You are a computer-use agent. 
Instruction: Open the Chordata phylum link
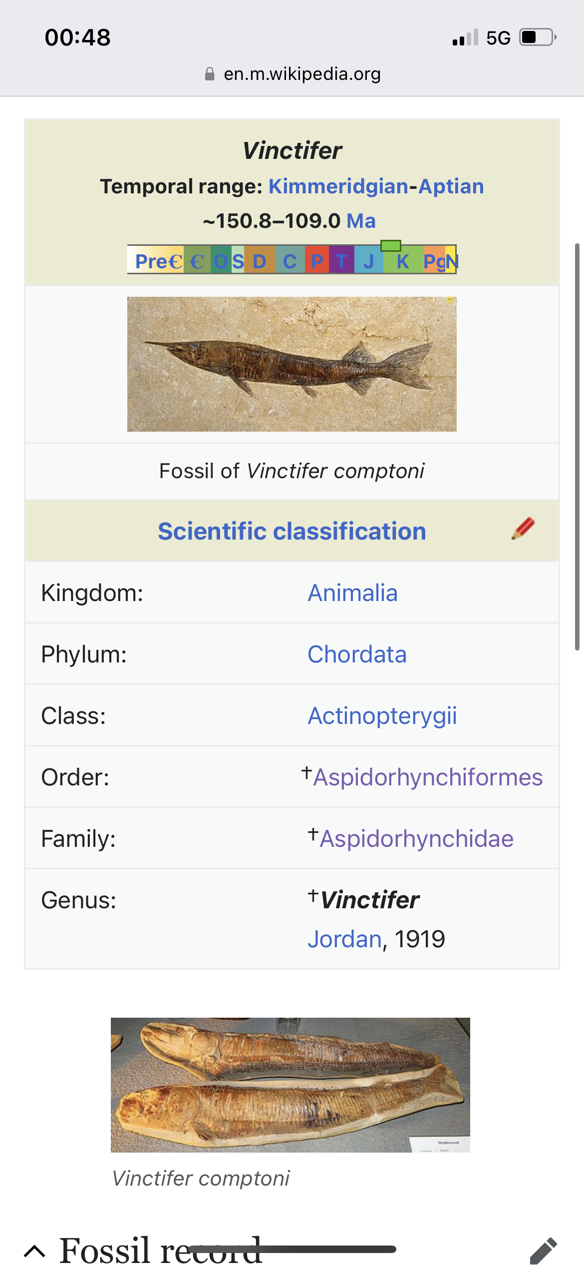(357, 654)
